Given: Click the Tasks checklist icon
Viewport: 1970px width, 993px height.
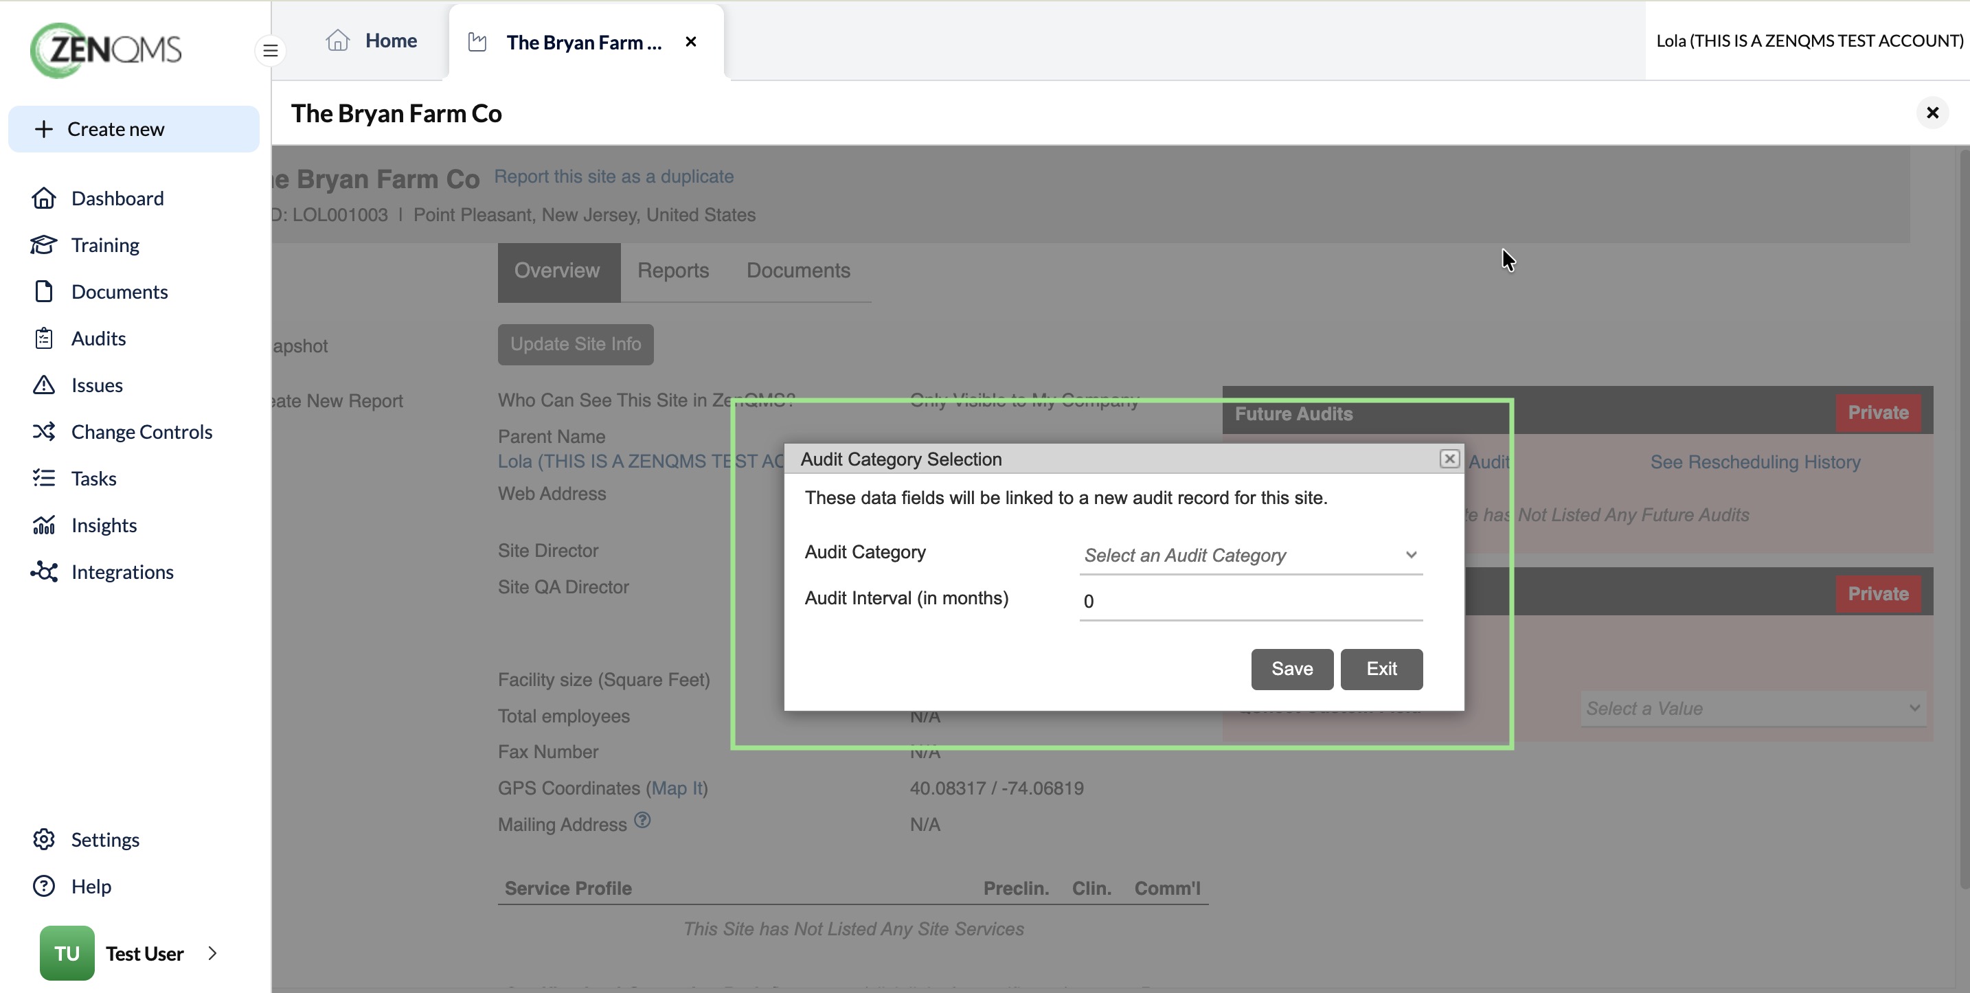Looking at the screenshot, I should [43, 478].
